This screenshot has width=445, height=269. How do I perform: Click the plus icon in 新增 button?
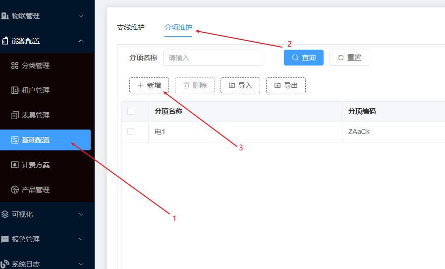pyautogui.click(x=140, y=85)
